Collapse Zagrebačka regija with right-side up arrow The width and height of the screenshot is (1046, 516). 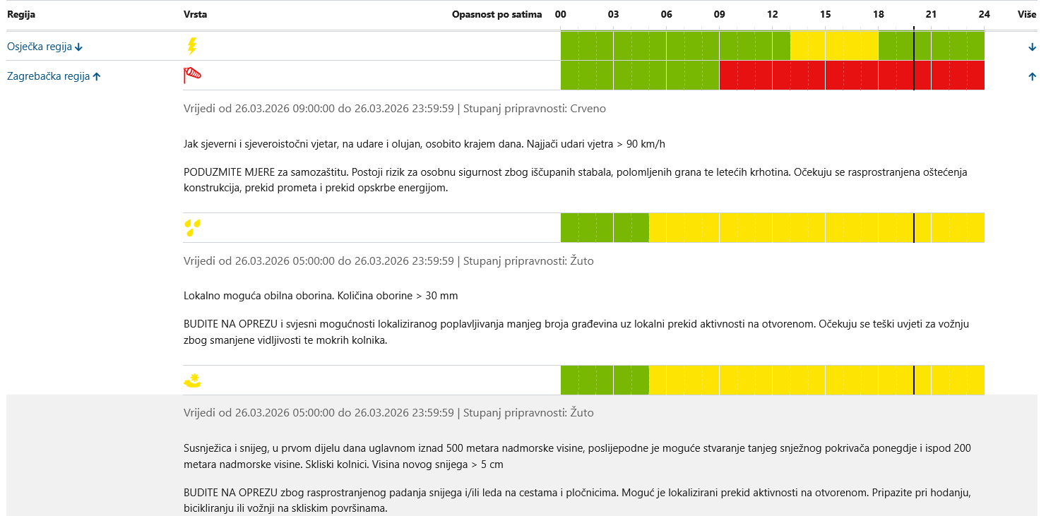(x=1032, y=76)
